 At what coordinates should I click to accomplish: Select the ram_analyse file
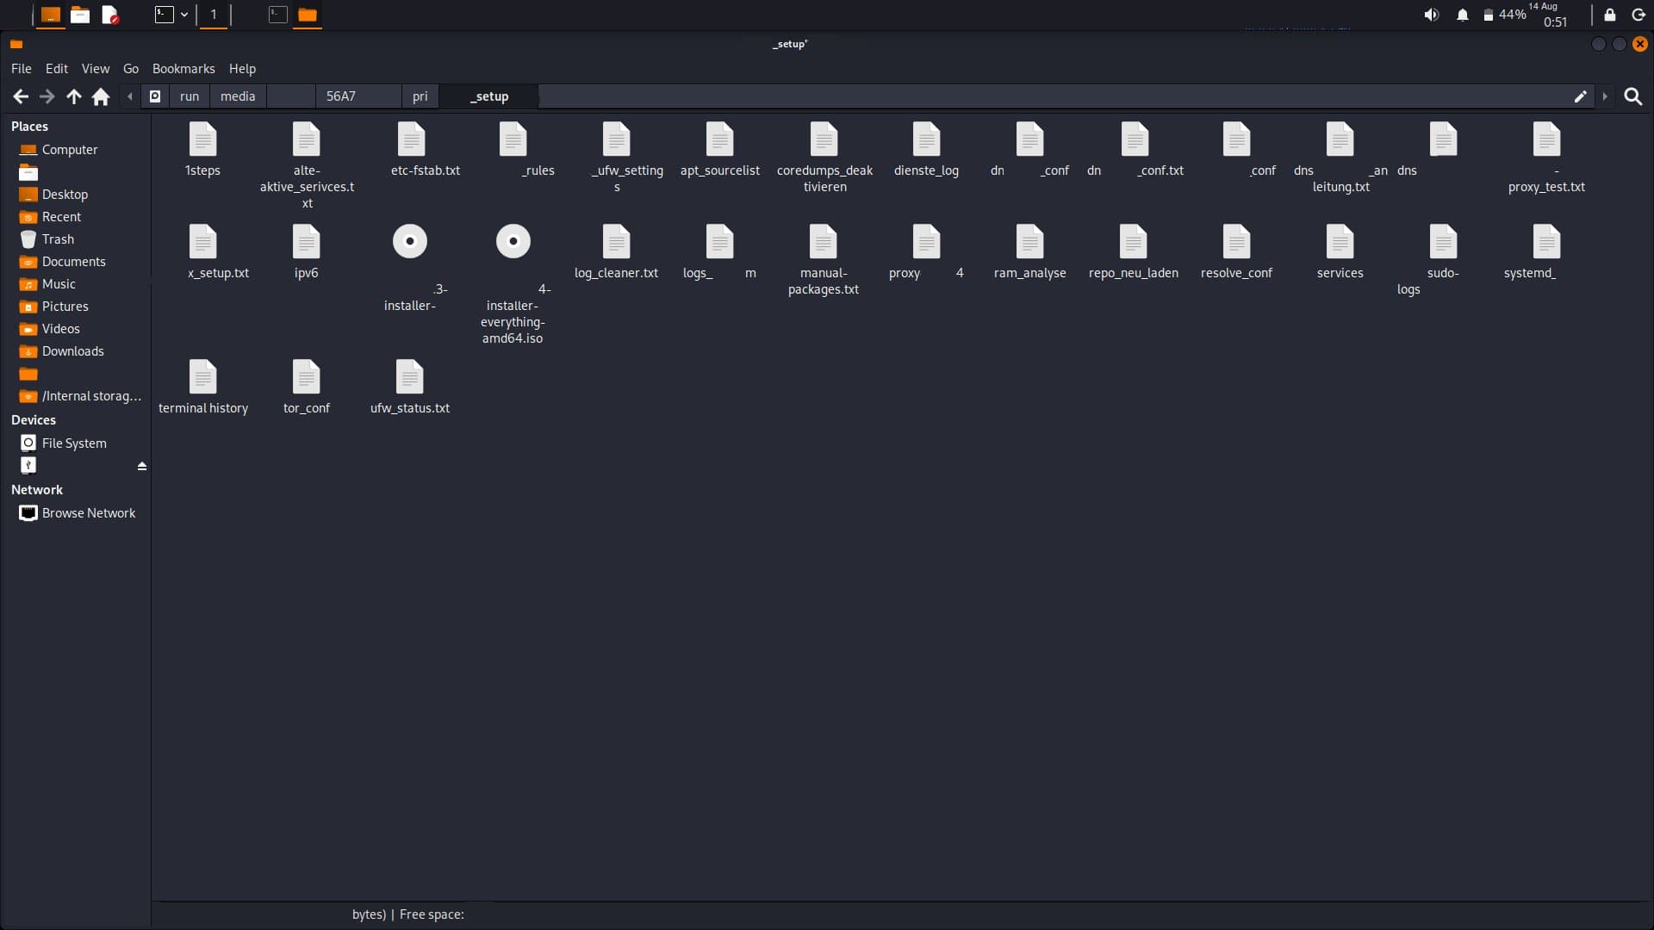pos(1029,251)
